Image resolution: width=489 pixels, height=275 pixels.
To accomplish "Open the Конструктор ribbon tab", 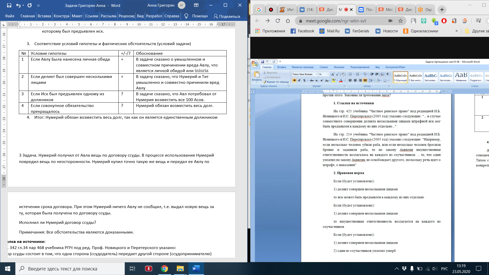I will pyautogui.click(x=61, y=16).
